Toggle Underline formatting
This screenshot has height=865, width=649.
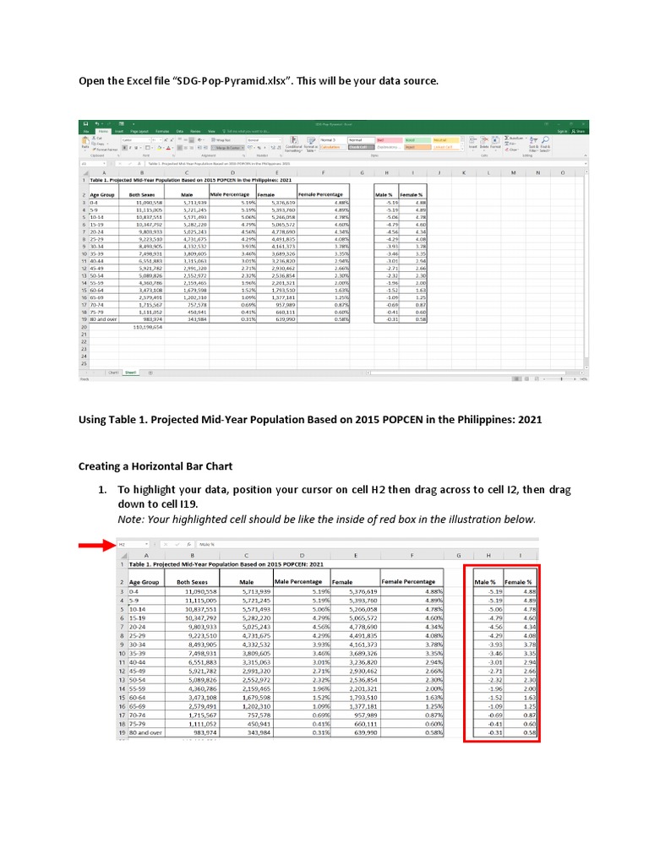[136, 148]
